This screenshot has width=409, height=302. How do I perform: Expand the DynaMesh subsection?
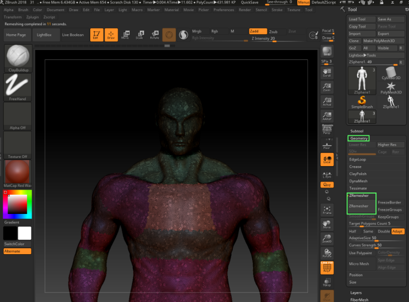pos(358,181)
